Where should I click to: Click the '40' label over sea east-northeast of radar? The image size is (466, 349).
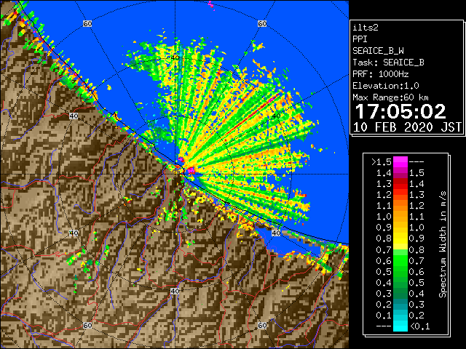tap(277, 116)
